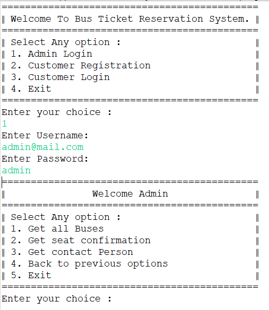The height and width of the screenshot is (310, 269).
Task: Select the '1. Admin Login' line
Action: tap(51, 54)
